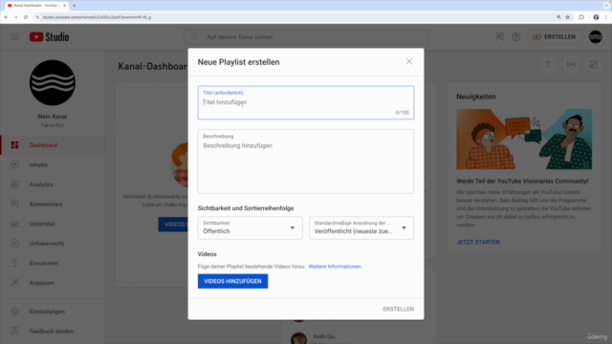Screen dimensions: 612x344
Task: Click the Feedback senden exclamation icon
Action: coord(14,331)
